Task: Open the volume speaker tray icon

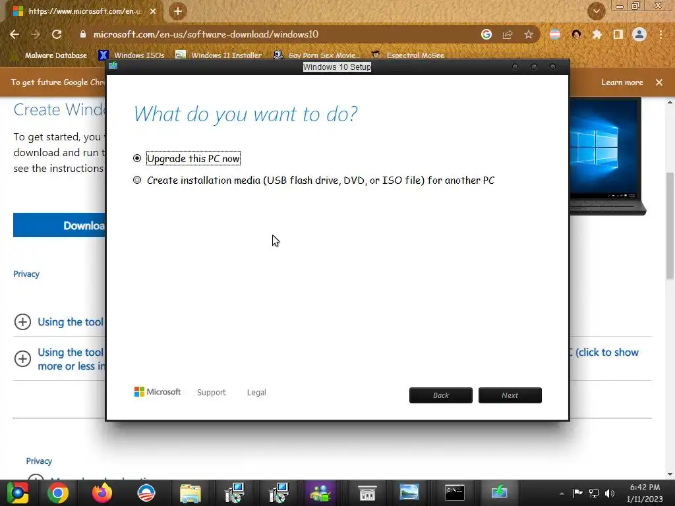Action: 610,493
